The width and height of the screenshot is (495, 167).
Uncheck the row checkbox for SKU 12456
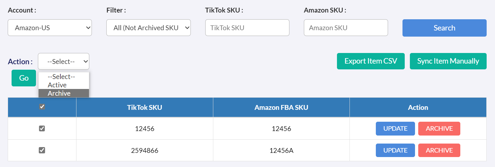[x=42, y=128]
